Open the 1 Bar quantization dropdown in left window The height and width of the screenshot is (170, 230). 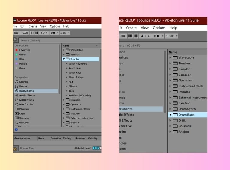[65, 33]
